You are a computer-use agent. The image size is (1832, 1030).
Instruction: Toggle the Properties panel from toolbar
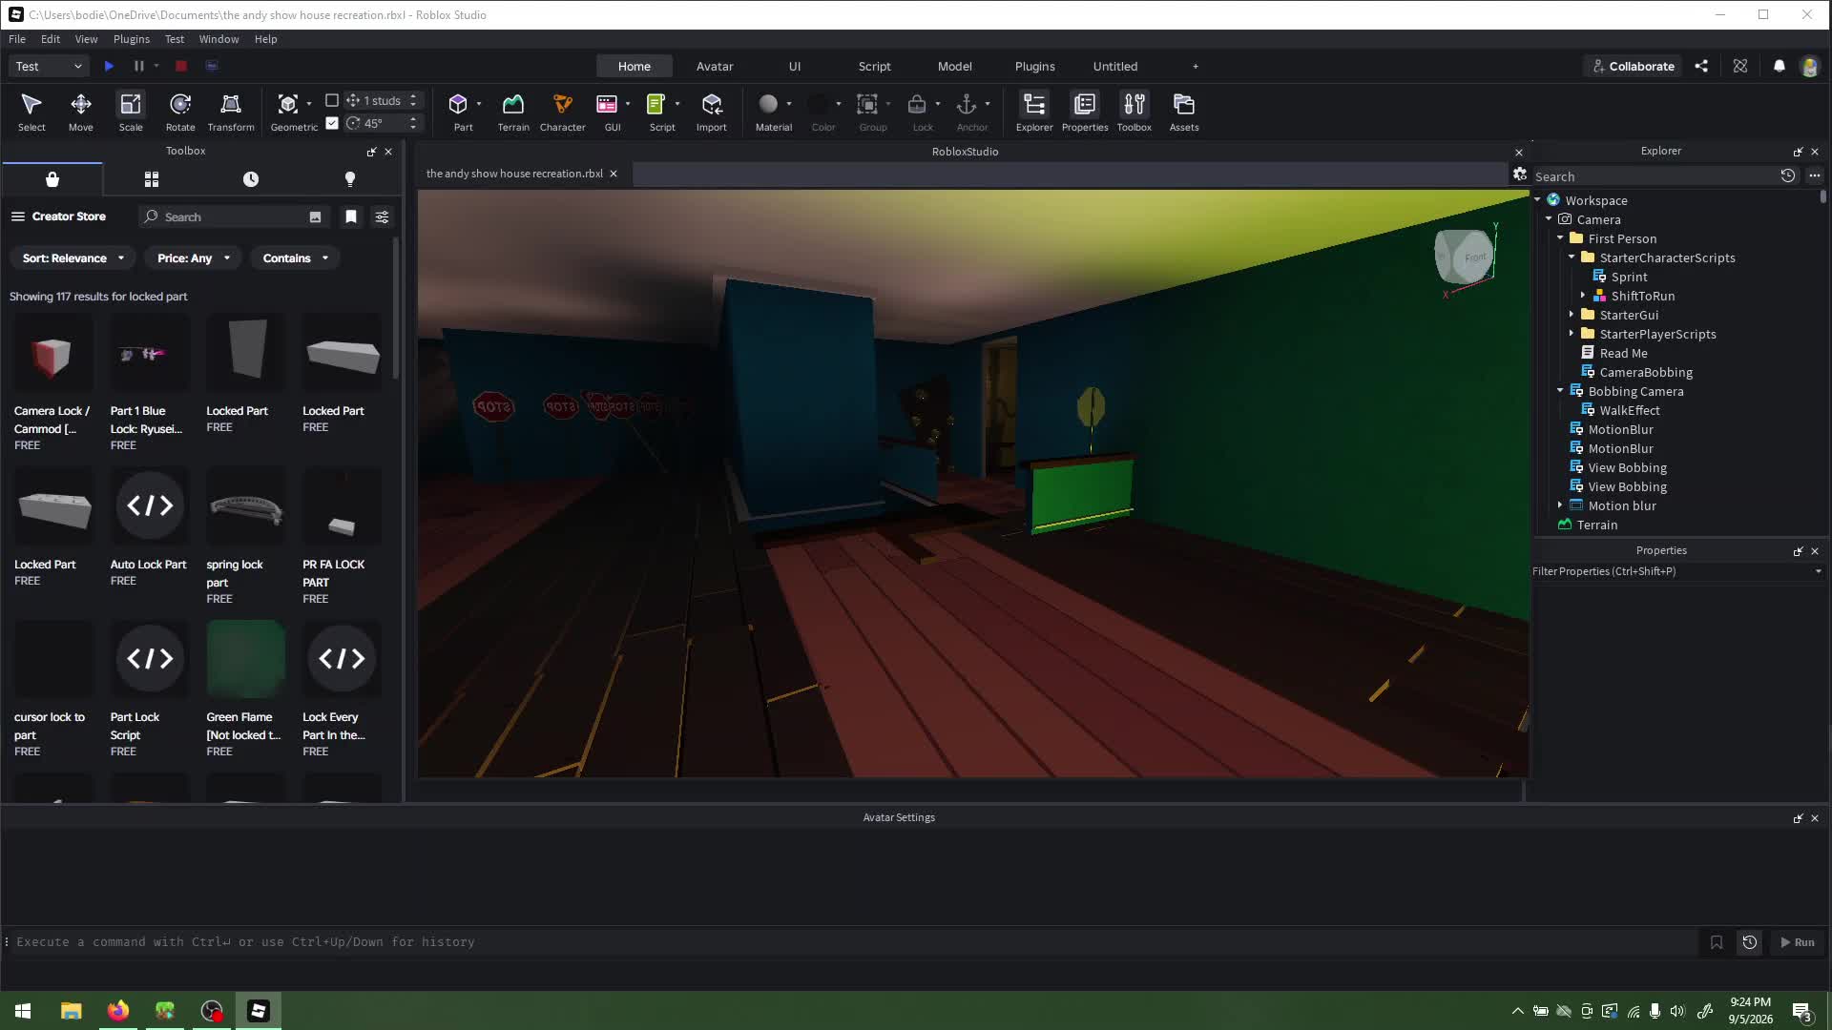tap(1085, 112)
